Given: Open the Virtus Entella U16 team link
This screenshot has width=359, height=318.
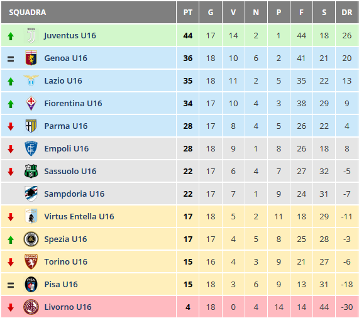Looking at the screenshot, I should click(x=79, y=216).
